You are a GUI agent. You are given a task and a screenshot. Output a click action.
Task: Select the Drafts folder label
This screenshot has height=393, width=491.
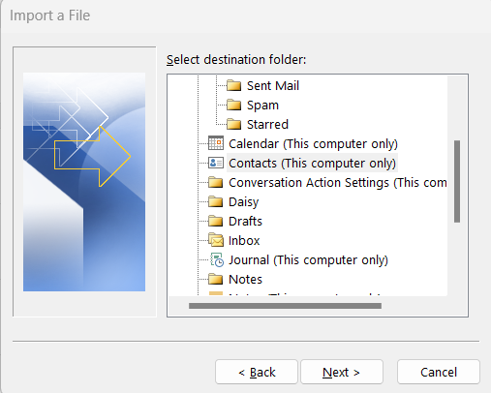pyautogui.click(x=245, y=222)
